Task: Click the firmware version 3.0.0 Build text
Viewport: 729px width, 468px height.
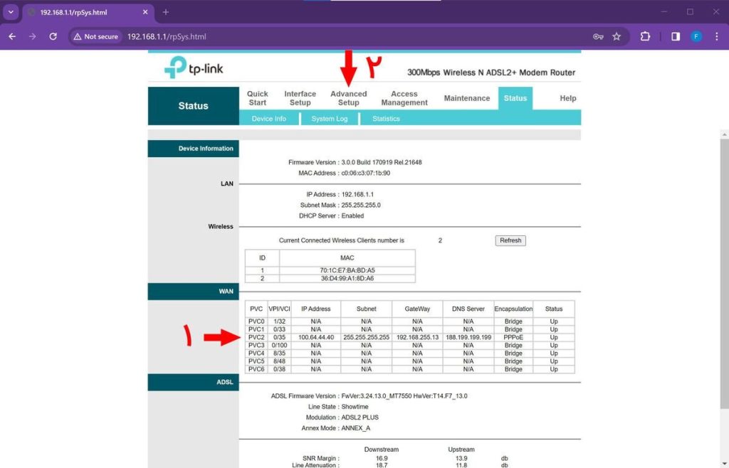Action: coord(382,162)
